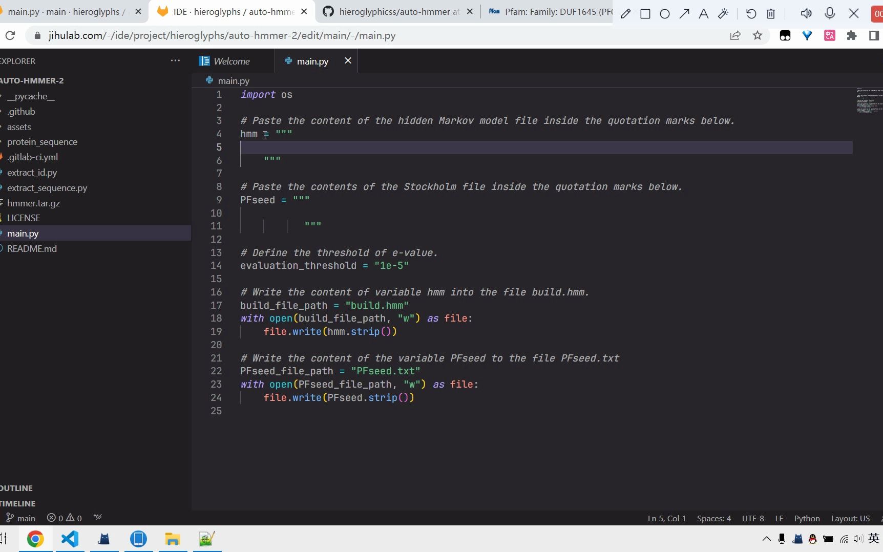Click Layout: US status item
883x552 pixels.
point(850,518)
